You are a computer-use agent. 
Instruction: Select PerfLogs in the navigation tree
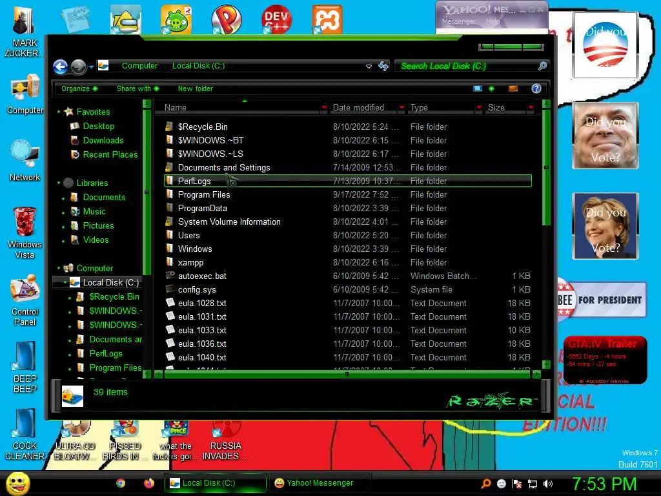pyautogui.click(x=106, y=353)
